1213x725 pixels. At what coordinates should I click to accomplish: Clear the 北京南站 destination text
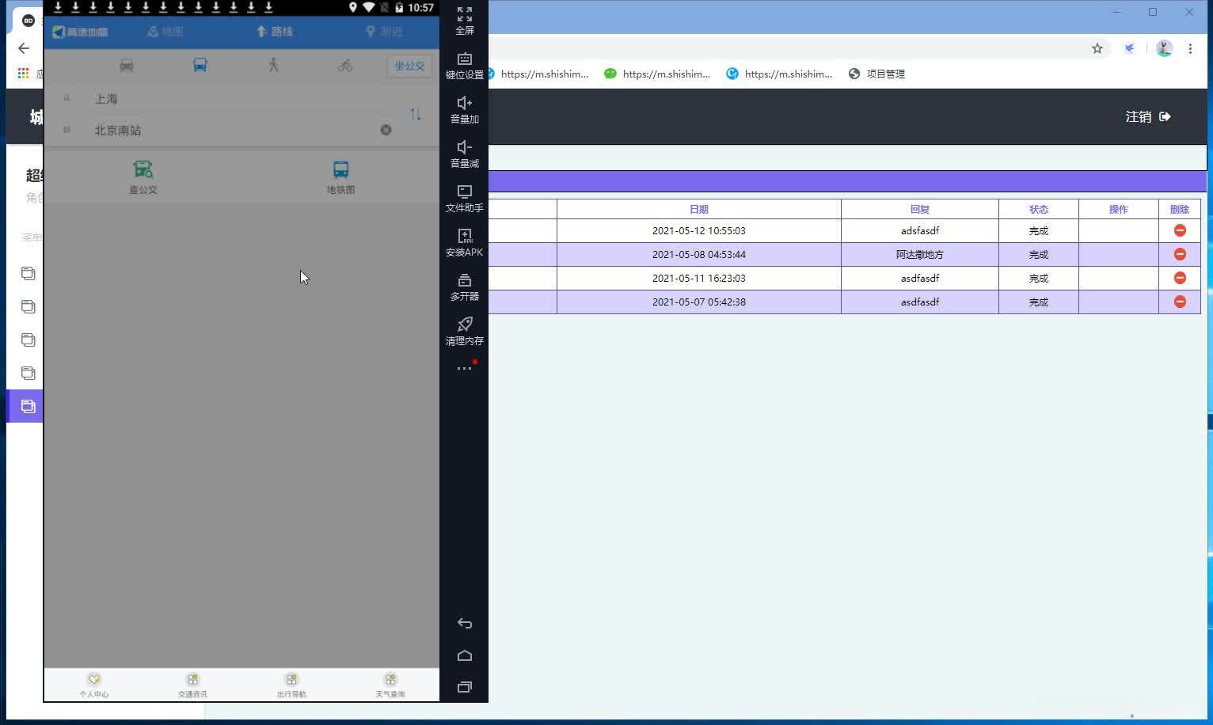coord(386,130)
